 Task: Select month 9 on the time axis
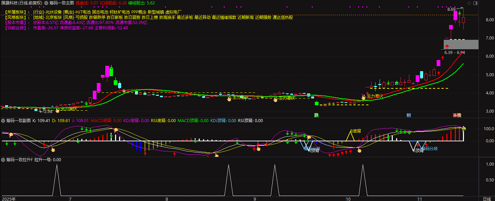[x=255, y=199]
